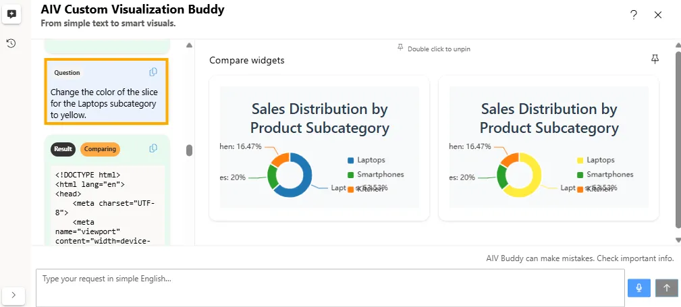
Task: Click the new chat icon in sidebar
Action: 11,14
